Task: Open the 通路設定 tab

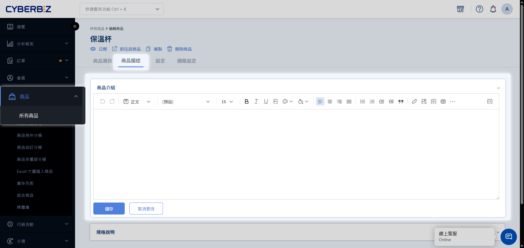Action: click(186, 61)
